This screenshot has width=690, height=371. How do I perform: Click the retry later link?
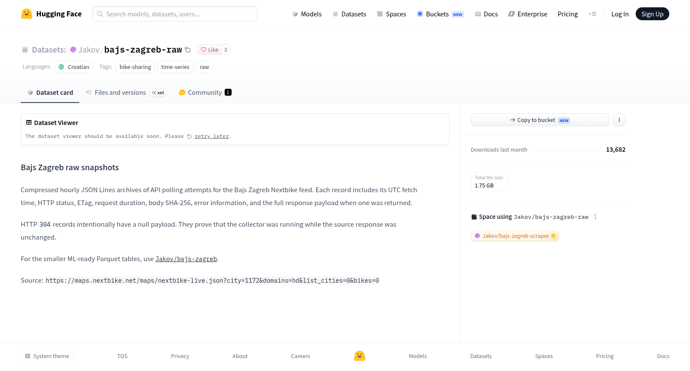(x=212, y=136)
